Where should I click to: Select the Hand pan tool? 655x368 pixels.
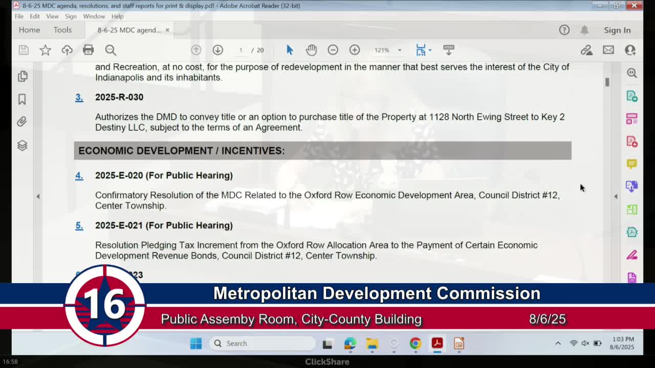point(311,50)
